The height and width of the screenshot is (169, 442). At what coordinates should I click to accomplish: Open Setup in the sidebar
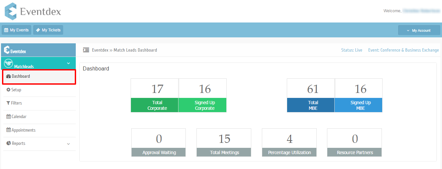click(40, 90)
